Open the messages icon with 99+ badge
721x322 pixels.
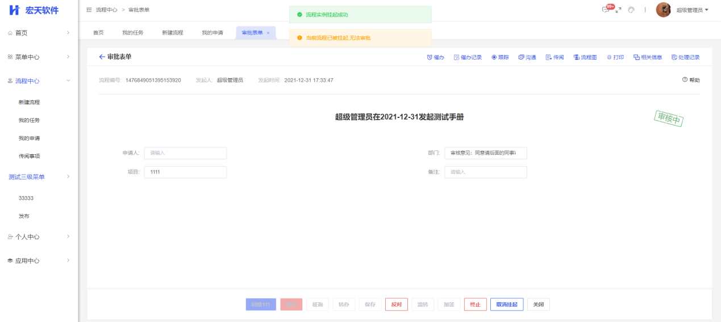pyautogui.click(x=606, y=10)
